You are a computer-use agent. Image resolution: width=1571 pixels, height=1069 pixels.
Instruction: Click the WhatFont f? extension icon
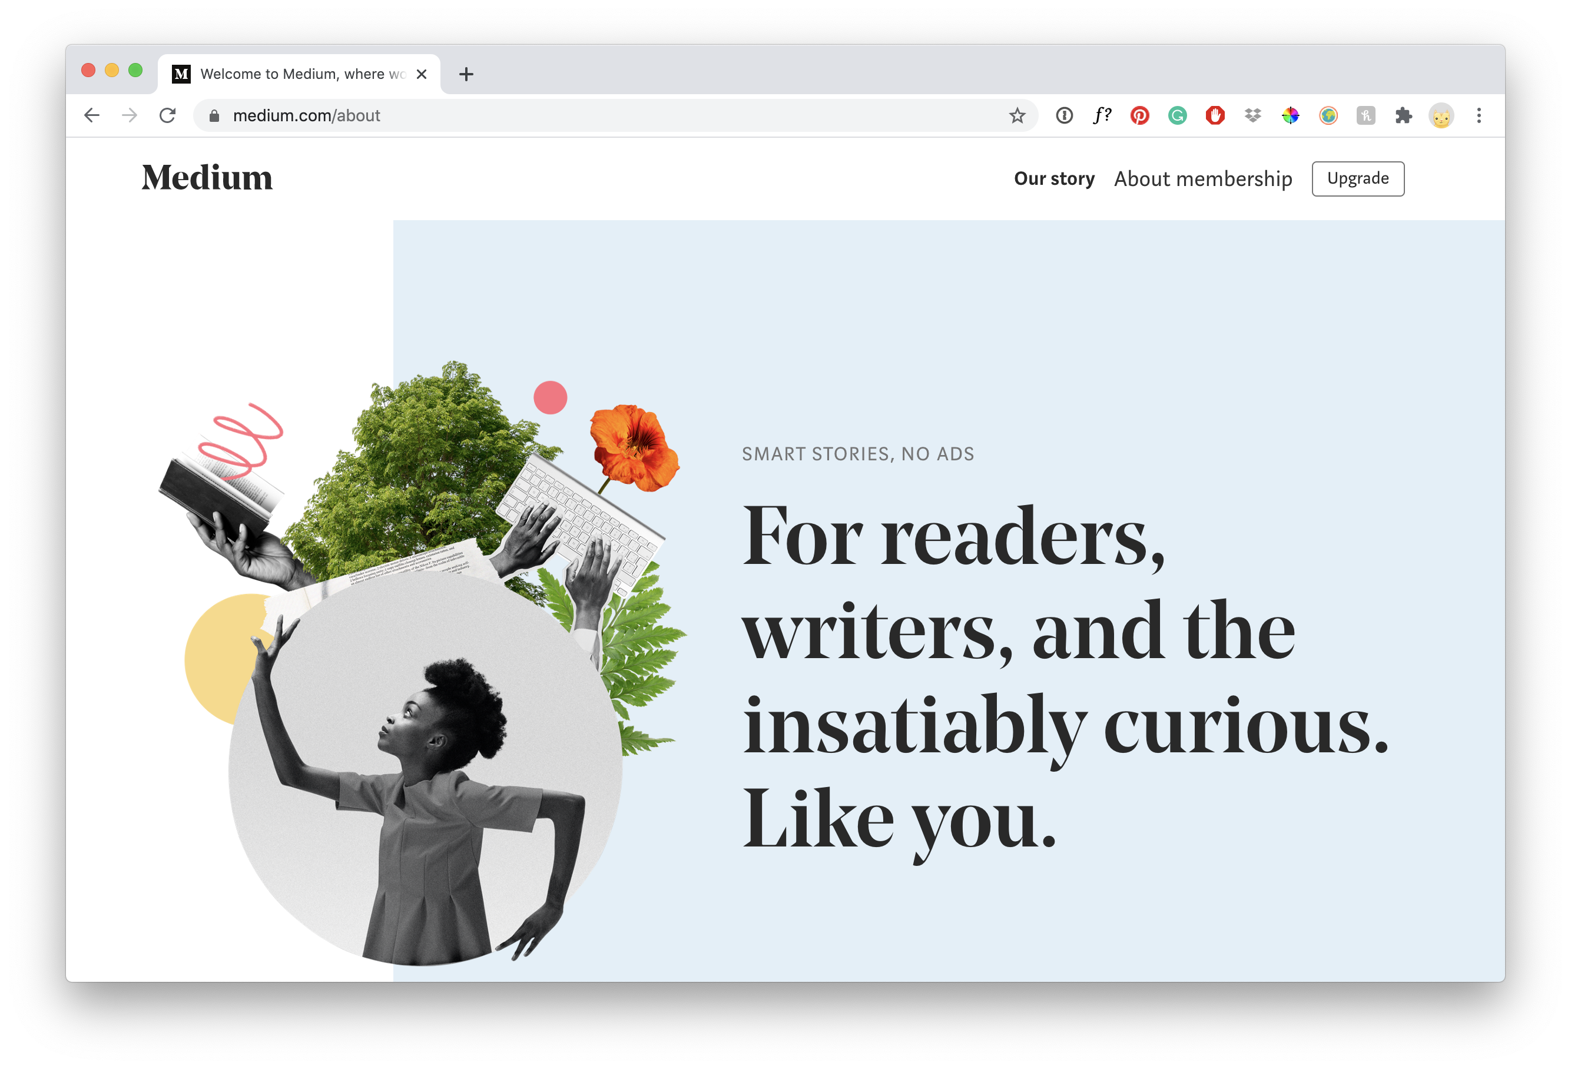(1102, 115)
